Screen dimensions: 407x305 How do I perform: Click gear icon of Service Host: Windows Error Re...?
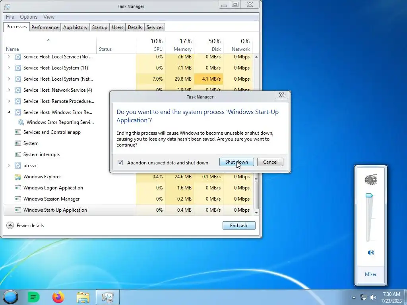point(17,112)
